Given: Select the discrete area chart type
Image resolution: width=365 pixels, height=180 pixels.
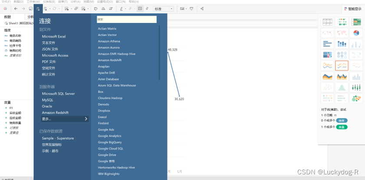Looking at the screenshot, I should pyautogui.click(x=342, y=76).
